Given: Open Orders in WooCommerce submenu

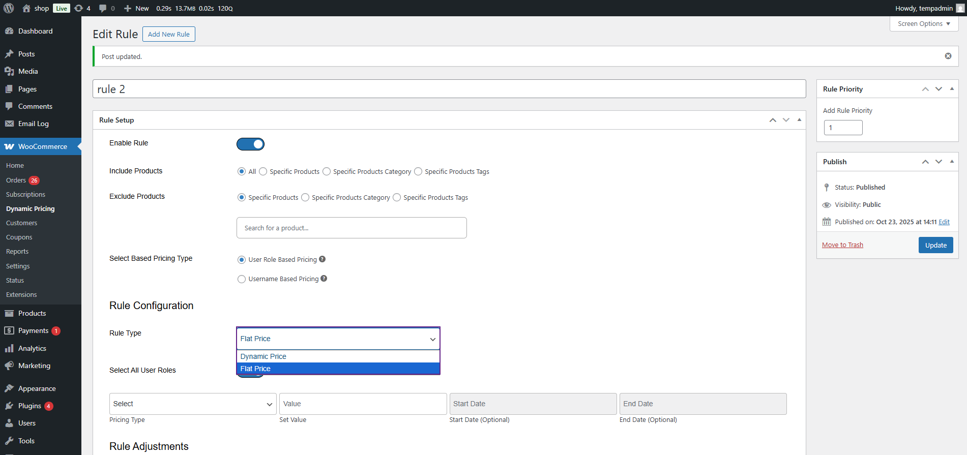Looking at the screenshot, I should coord(16,180).
